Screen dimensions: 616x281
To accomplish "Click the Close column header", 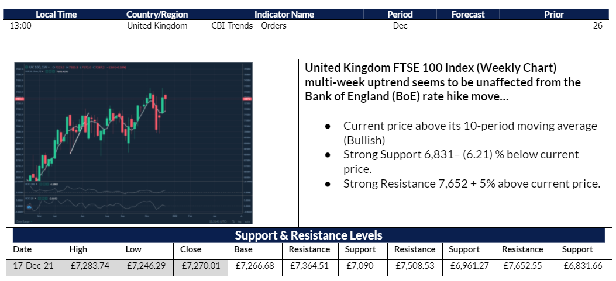I will 191,249.
